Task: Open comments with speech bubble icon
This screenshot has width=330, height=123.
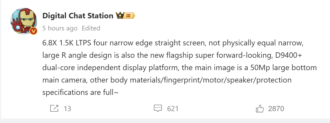Action: click(x=158, y=109)
